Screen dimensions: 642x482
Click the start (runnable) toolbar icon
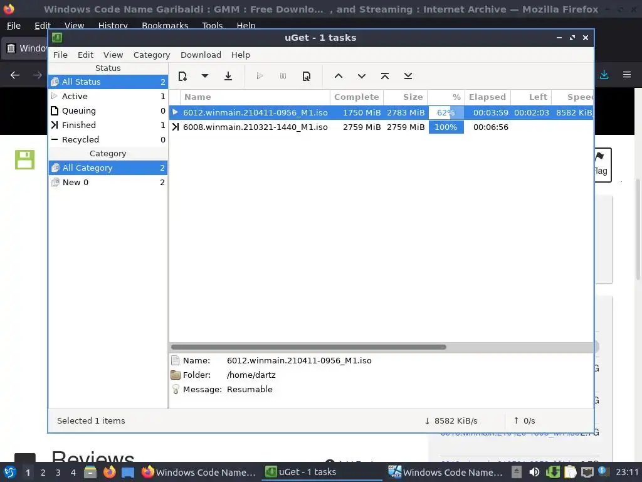tap(259, 76)
